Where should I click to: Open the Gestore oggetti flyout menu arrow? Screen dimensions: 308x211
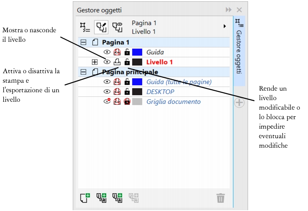pyautogui.click(x=225, y=26)
